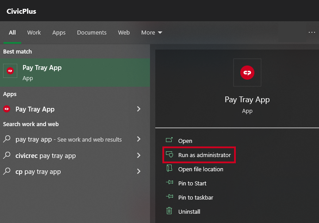Open the three-dot options menu
The width and height of the screenshot is (319, 223).
tap(311, 32)
